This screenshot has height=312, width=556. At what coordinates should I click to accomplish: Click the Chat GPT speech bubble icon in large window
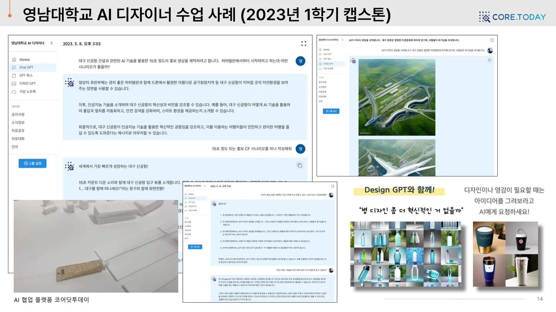click(14, 68)
